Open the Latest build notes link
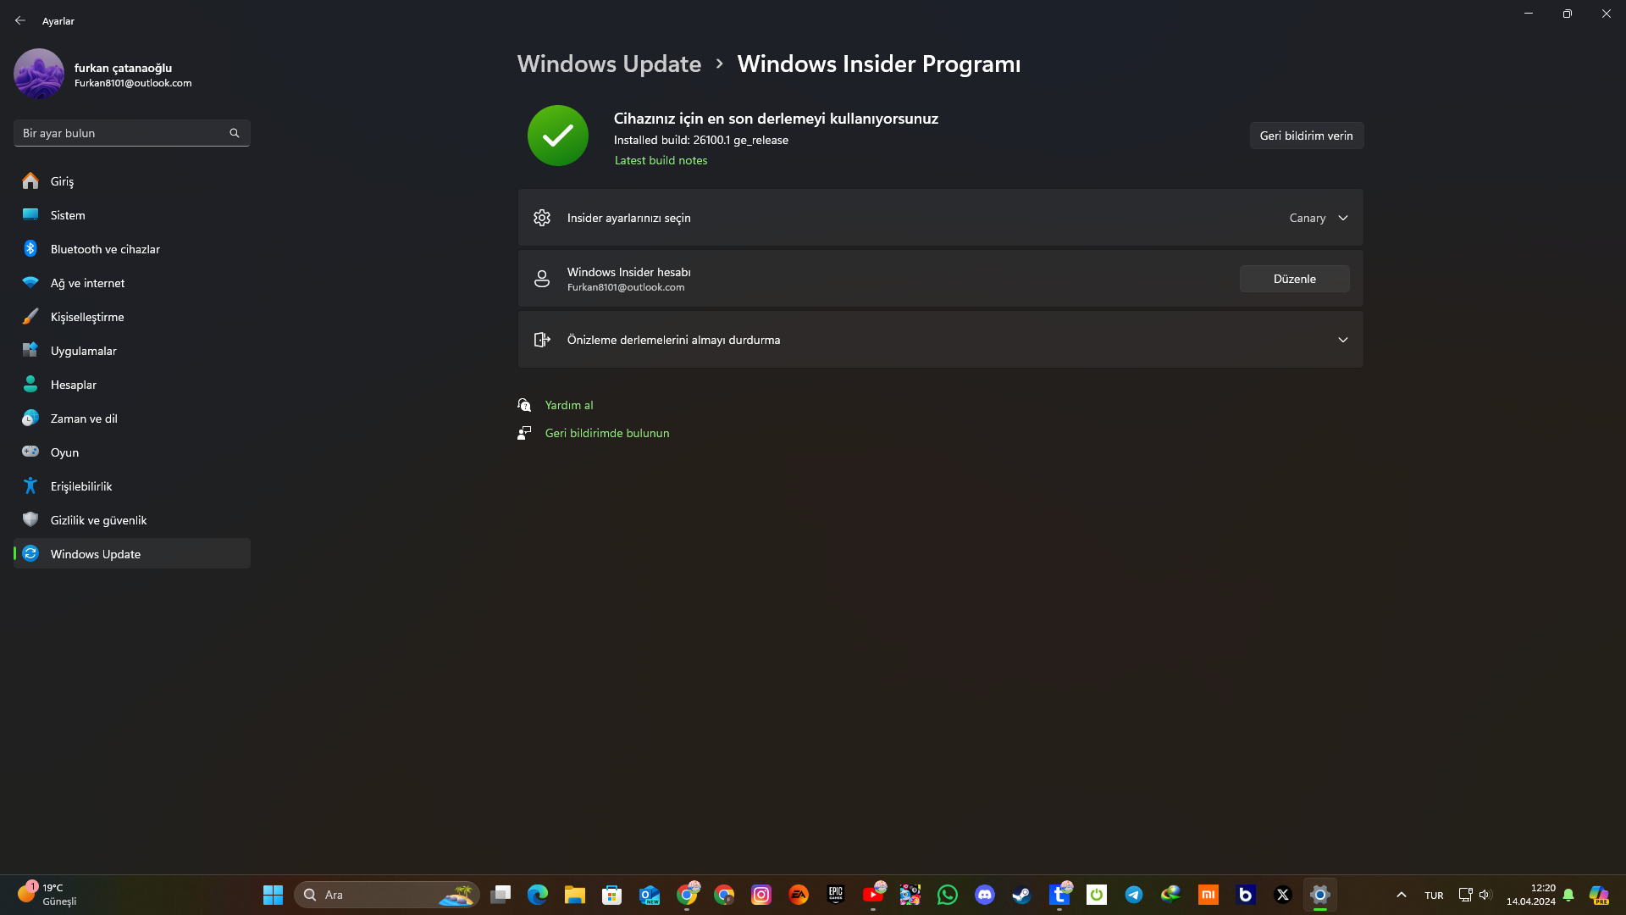Viewport: 1626px width, 915px height. [x=661, y=160]
